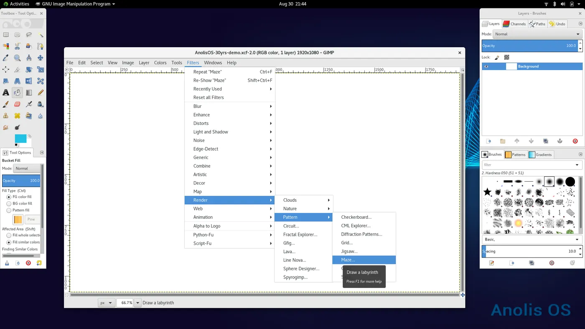Screen dimensions: 585x329
Task: Select the Zoom magnifier tool
Action: point(17,58)
